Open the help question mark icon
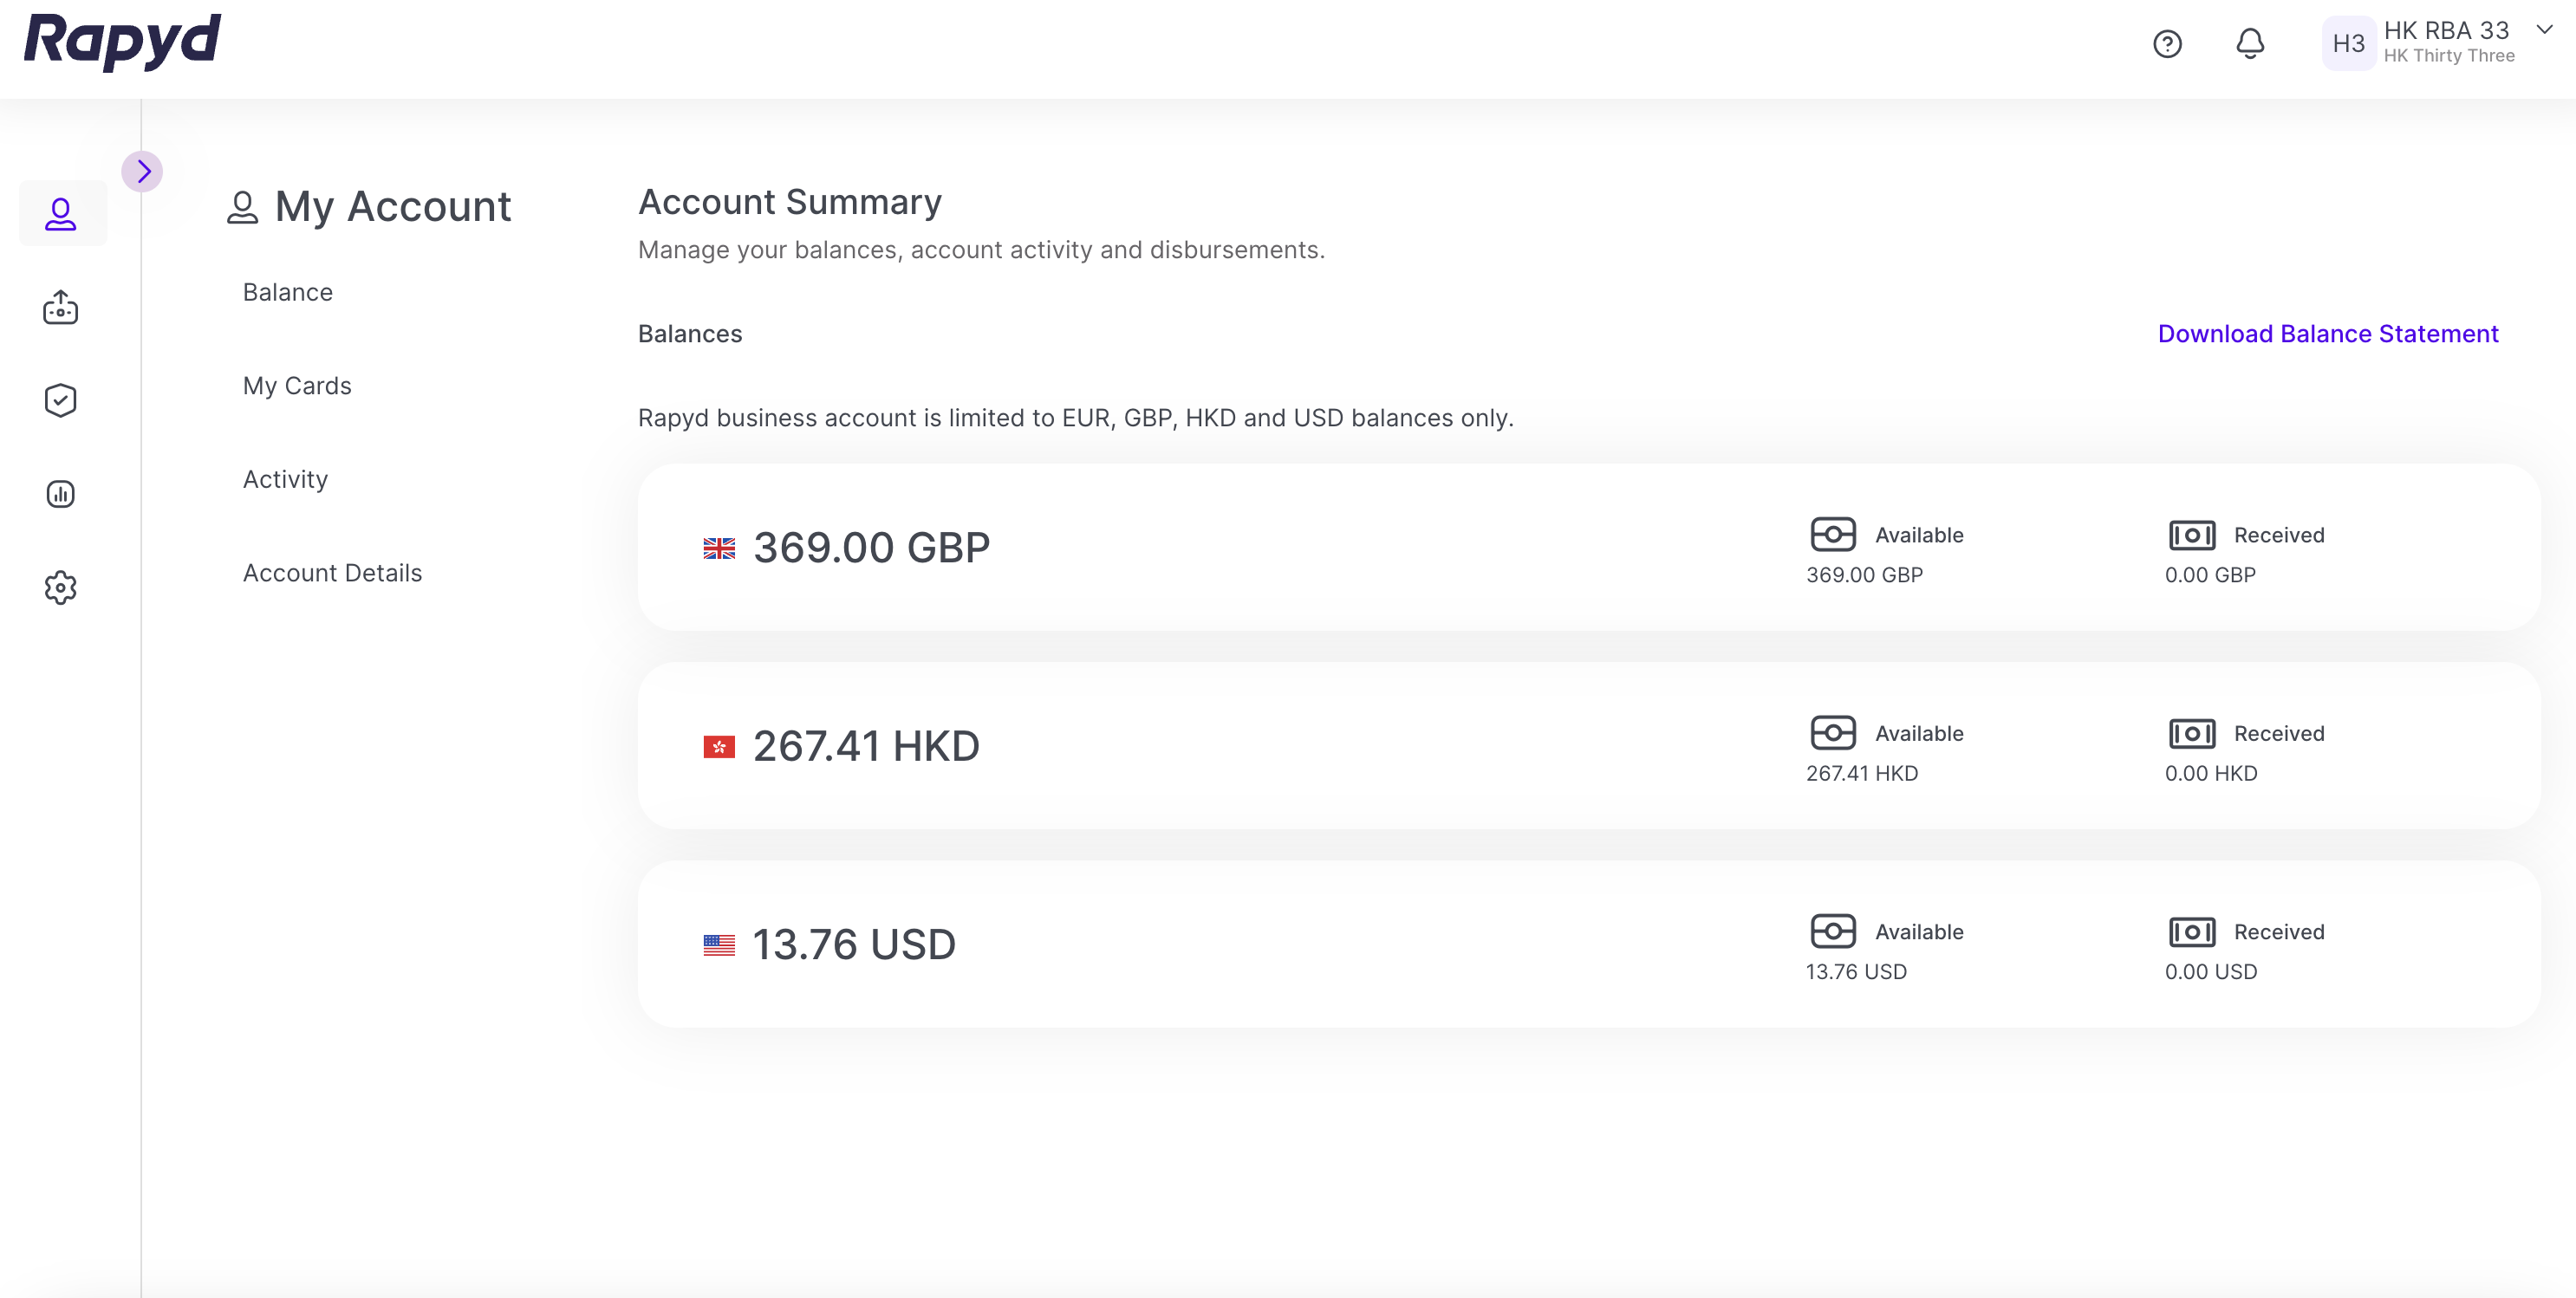 2167,44
